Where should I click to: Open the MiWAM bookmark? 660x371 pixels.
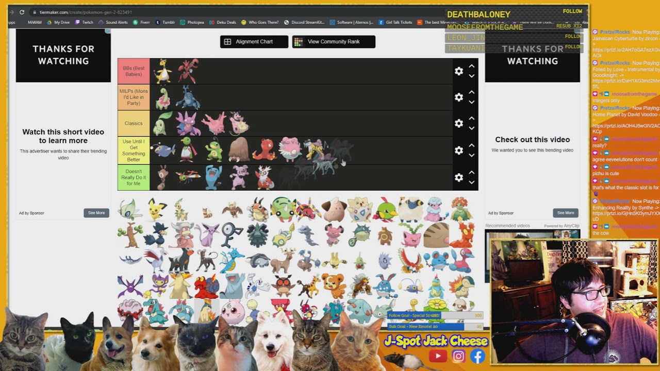click(35, 22)
